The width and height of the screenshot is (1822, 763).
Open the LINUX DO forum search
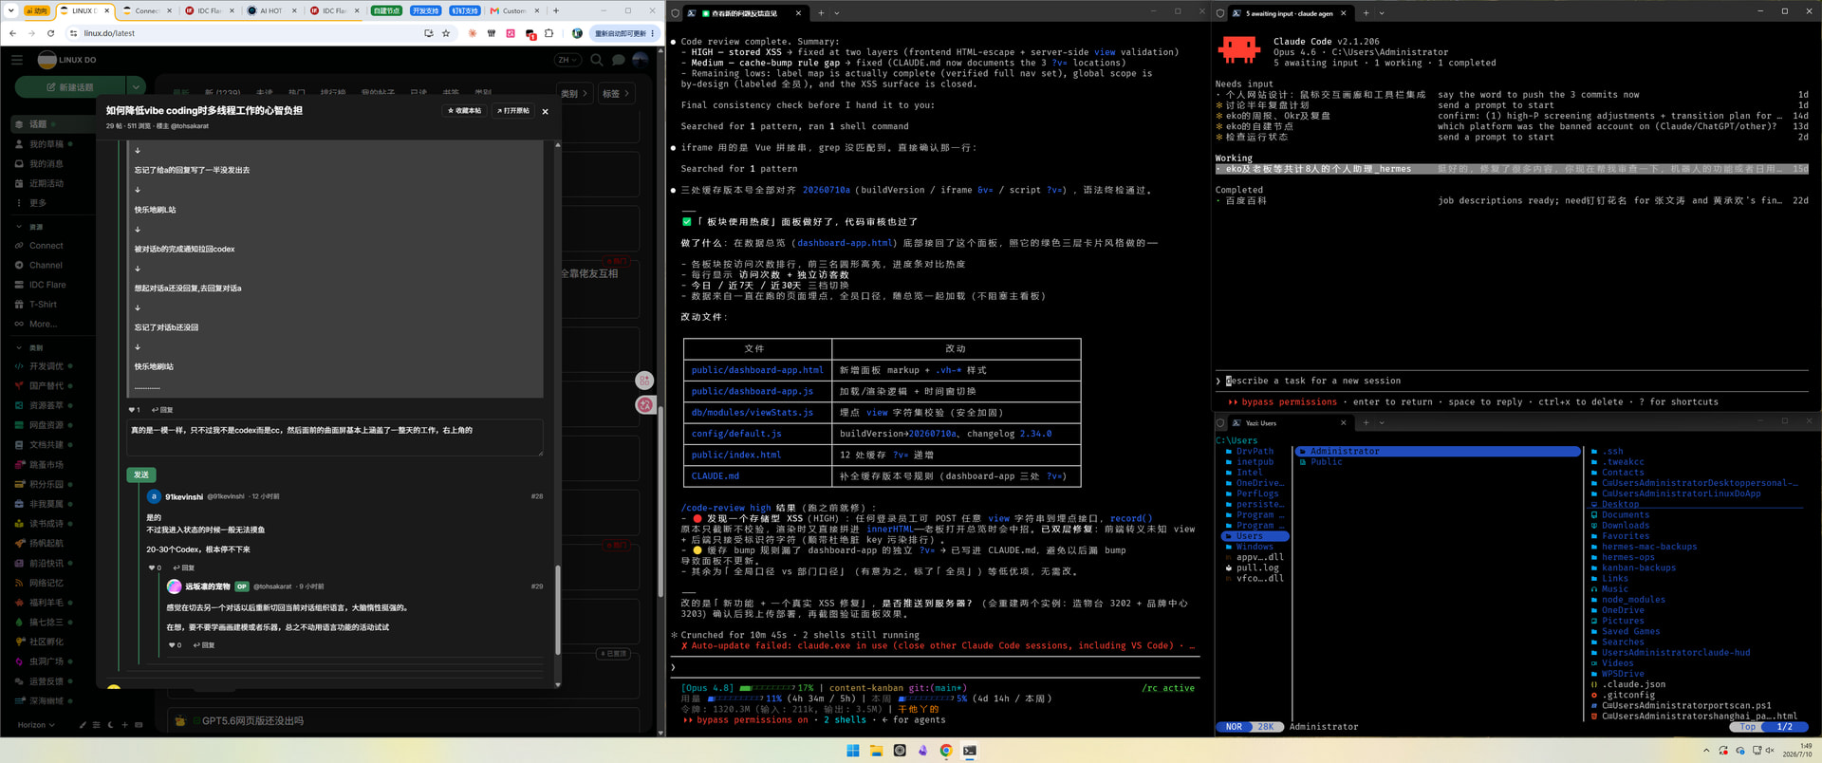[596, 60]
